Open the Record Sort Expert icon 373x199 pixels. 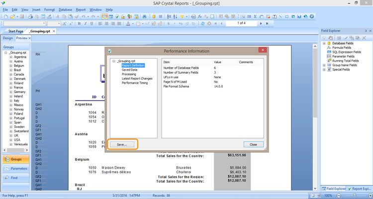[176, 16]
